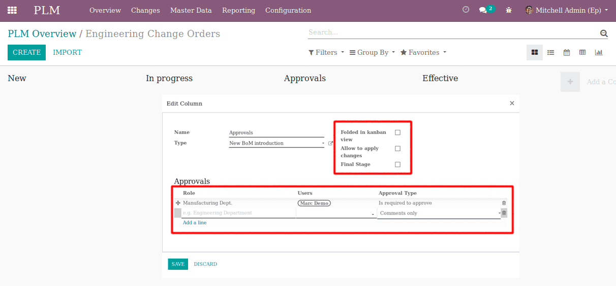This screenshot has width=616, height=286.
Task: Click the add column plus icon
Action: tap(570, 82)
